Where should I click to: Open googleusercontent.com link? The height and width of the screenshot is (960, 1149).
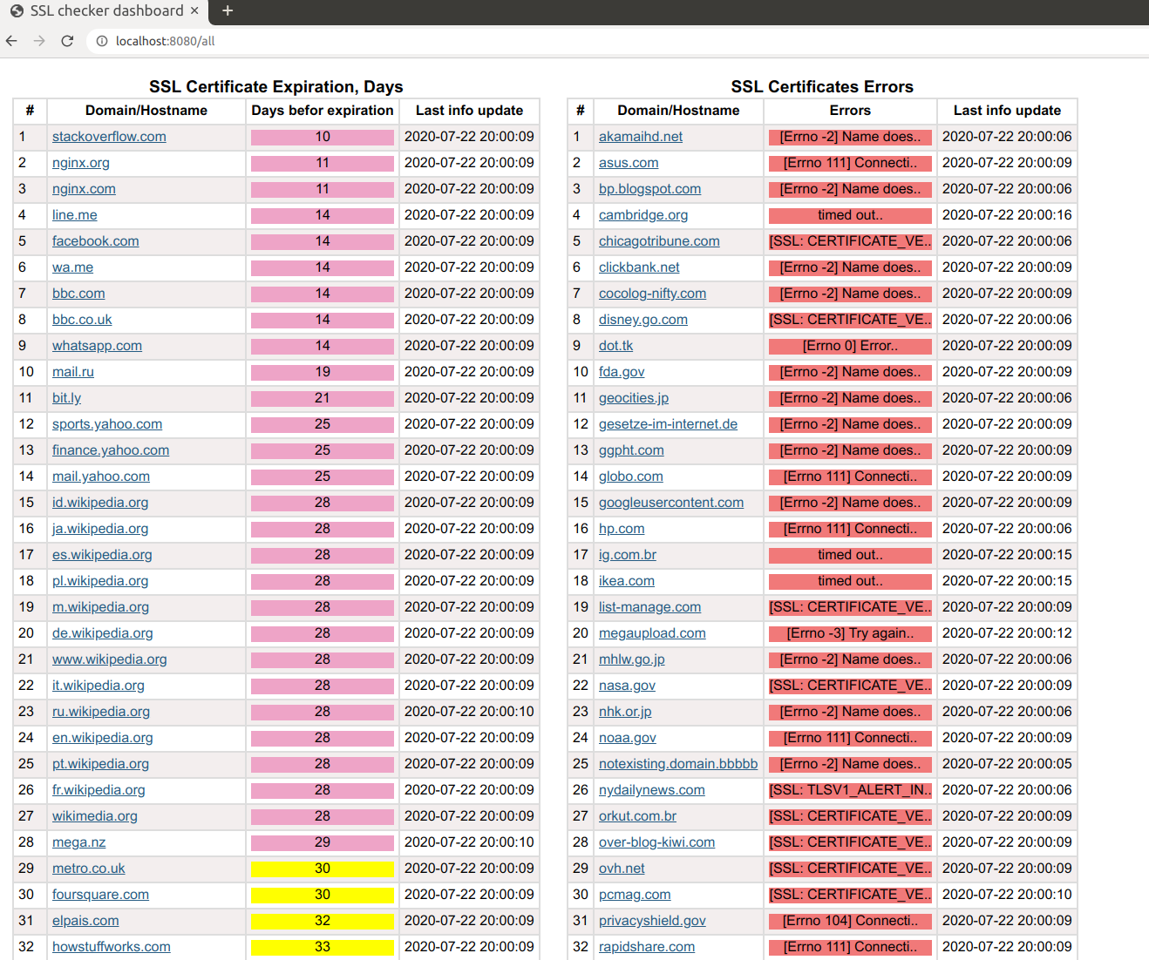coord(671,503)
